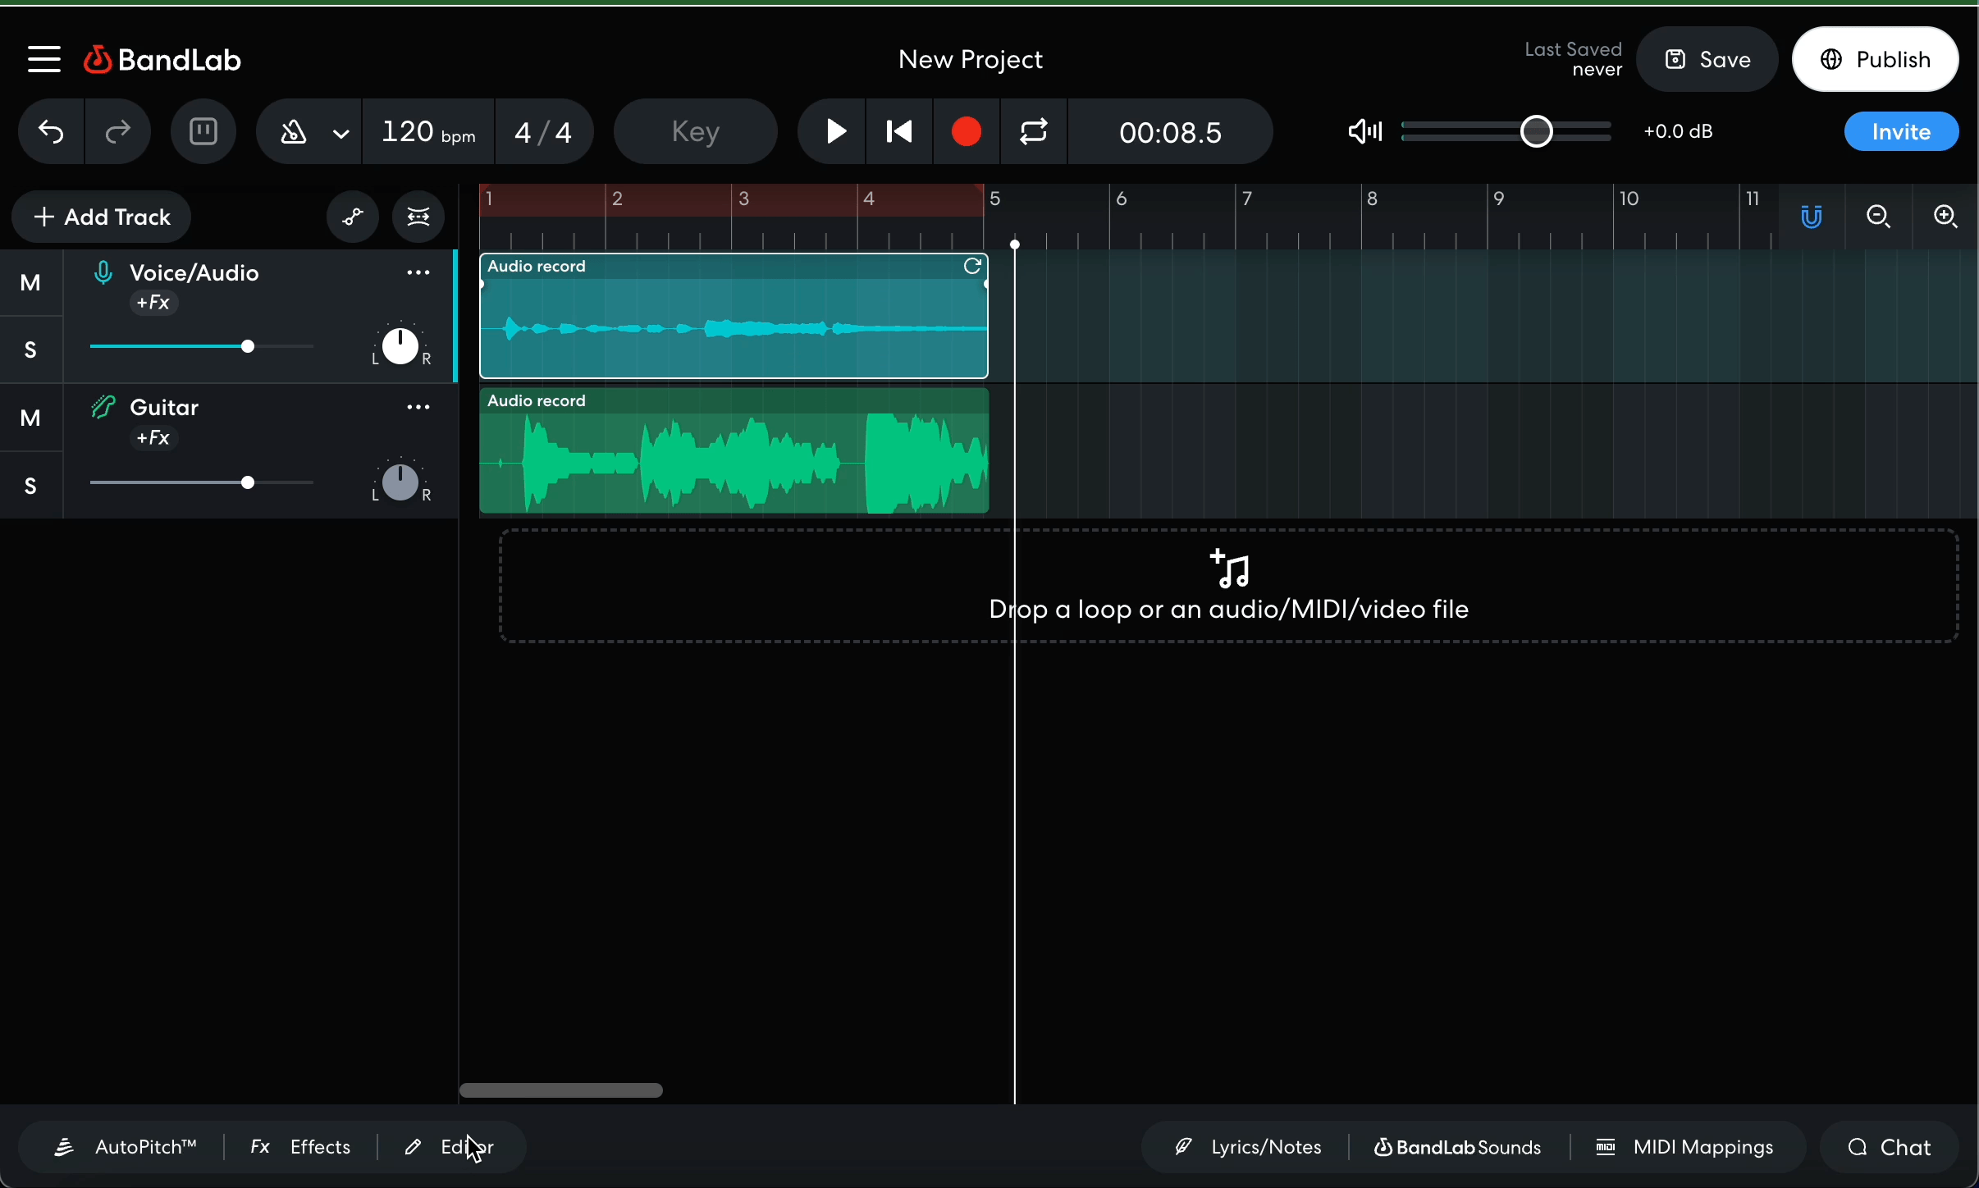Rename the New Project title

(971, 59)
